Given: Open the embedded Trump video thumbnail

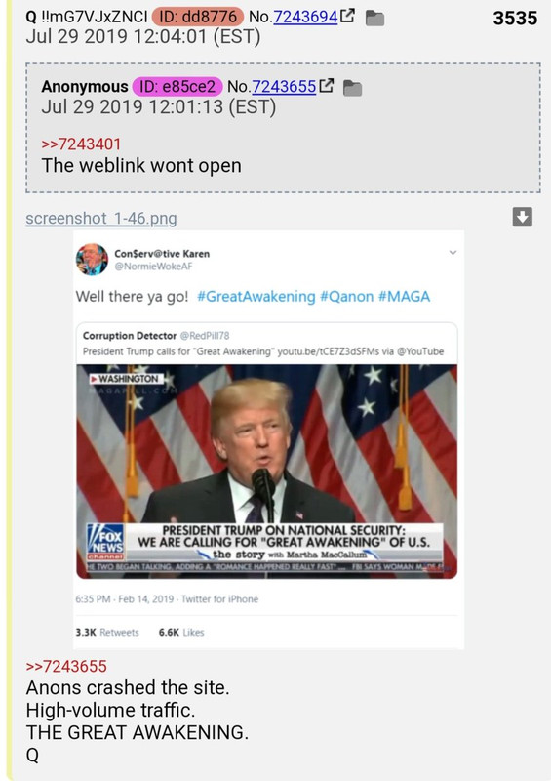Looking at the screenshot, I should pos(267,472).
